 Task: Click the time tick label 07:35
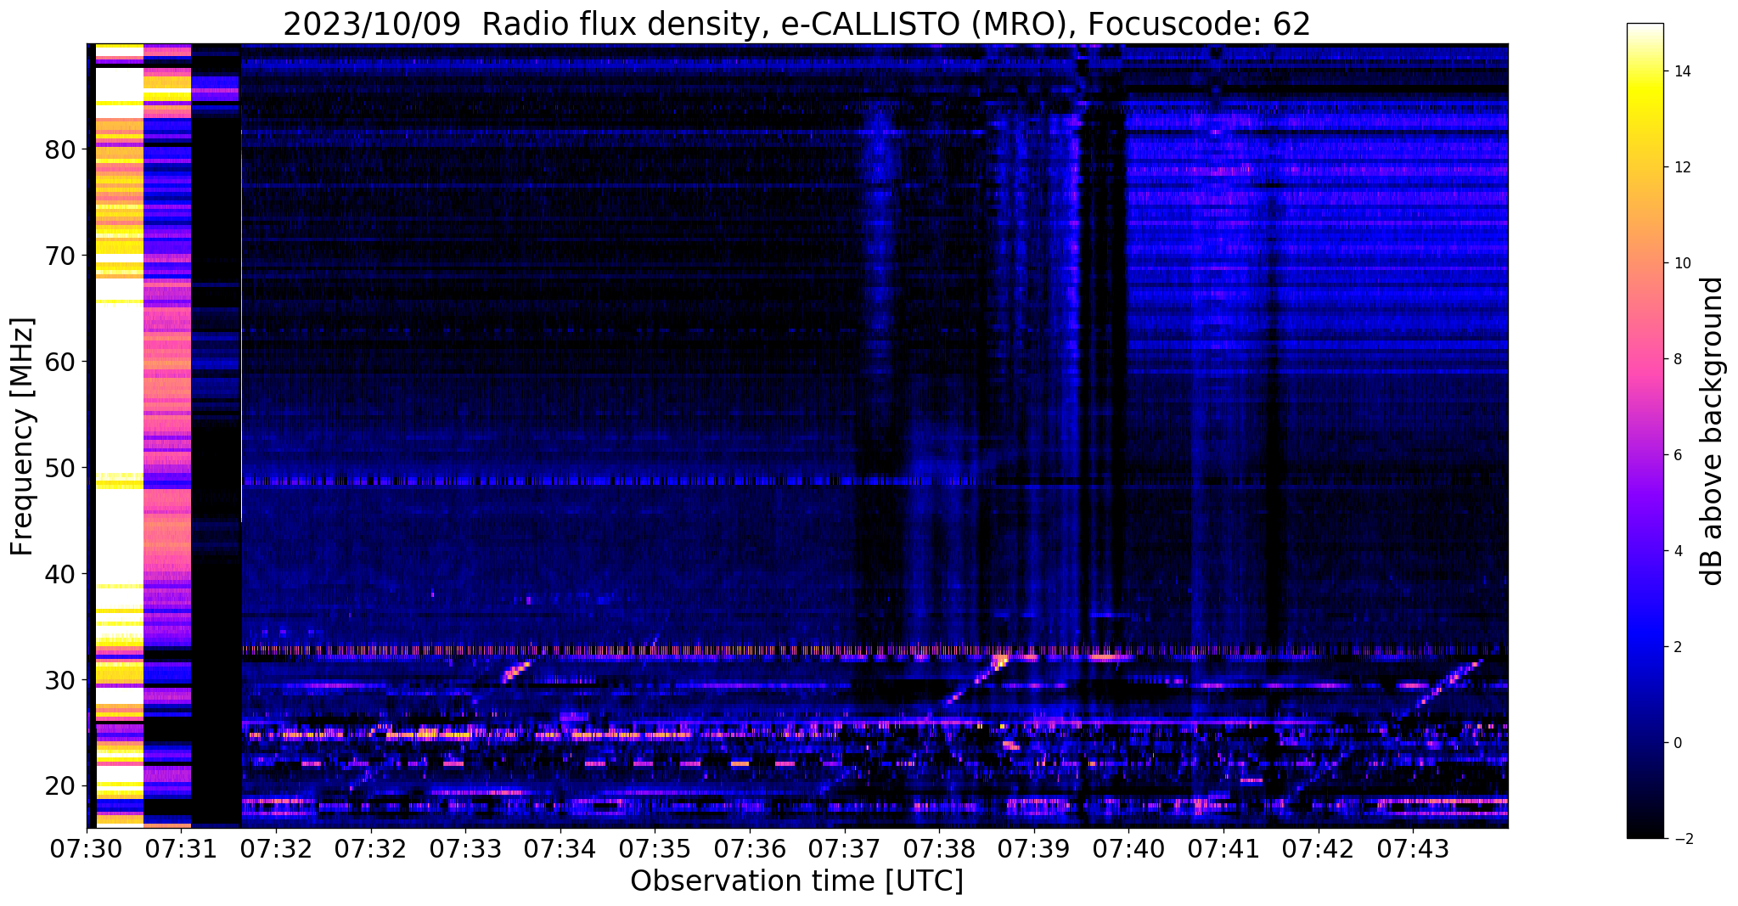click(x=655, y=848)
